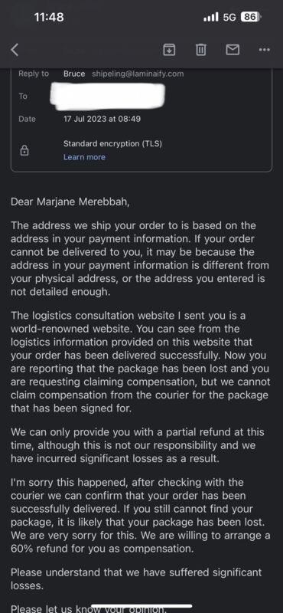This screenshot has height=613, width=283.
Task: Tap the battery level indicator
Action: [x=250, y=17]
